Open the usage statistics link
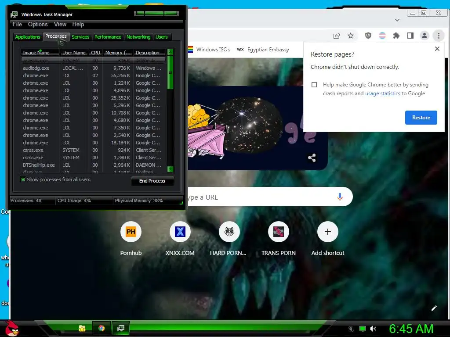Screen dimensions: 450x337 click(383, 93)
